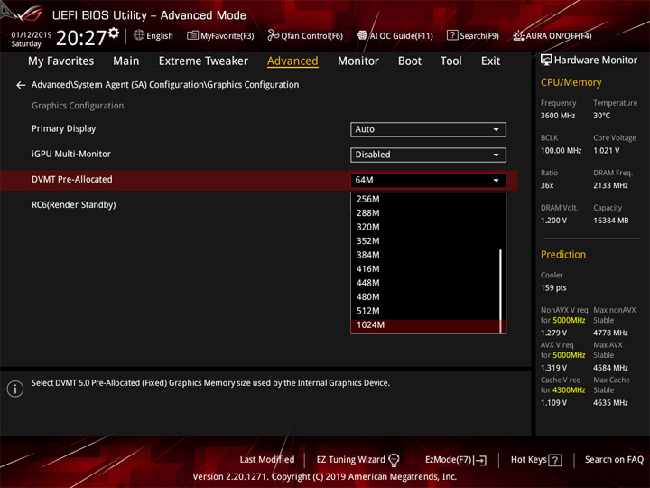
Task: Choose 512M from the list
Action: (x=424, y=311)
